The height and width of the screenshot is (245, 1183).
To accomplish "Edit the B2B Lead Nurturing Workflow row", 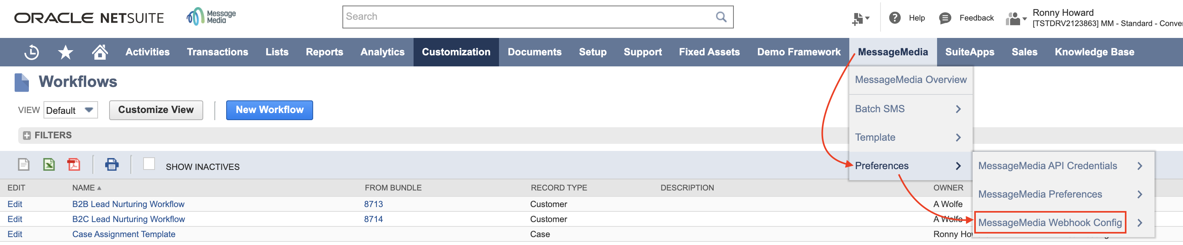I will [x=15, y=204].
